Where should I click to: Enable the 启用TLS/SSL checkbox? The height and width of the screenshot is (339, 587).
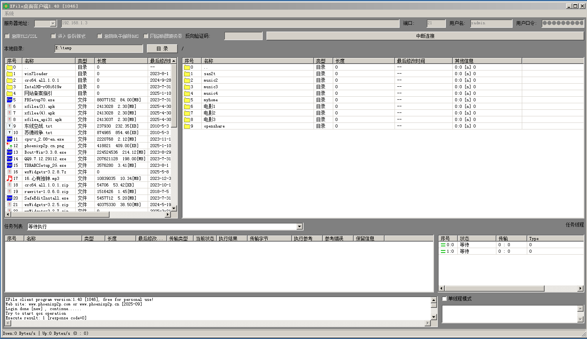click(x=7, y=36)
